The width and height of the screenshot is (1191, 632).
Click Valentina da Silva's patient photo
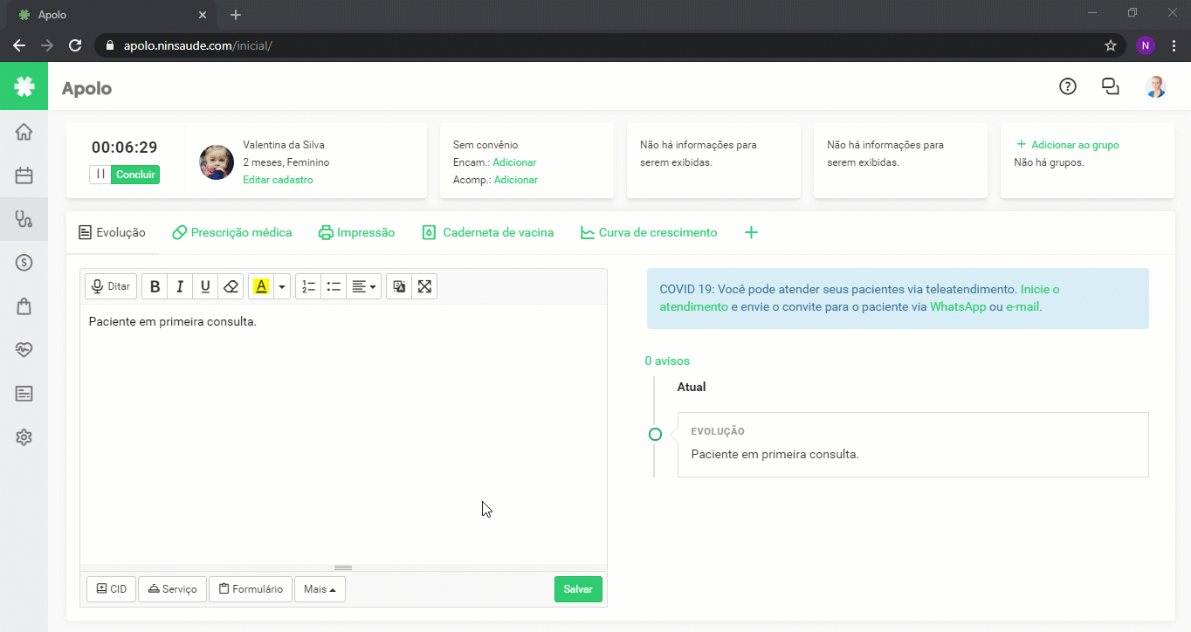coord(217,162)
